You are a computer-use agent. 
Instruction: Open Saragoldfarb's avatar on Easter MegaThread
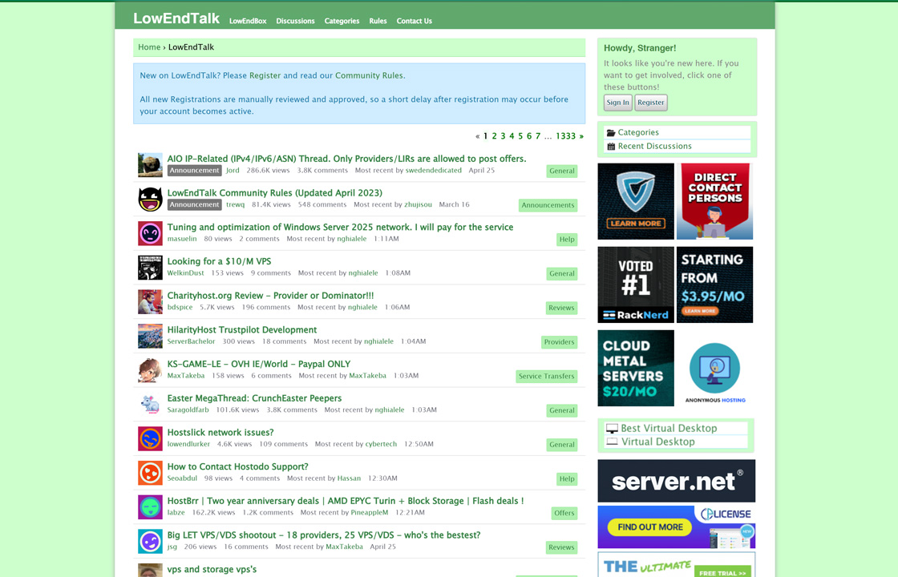point(150,405)
